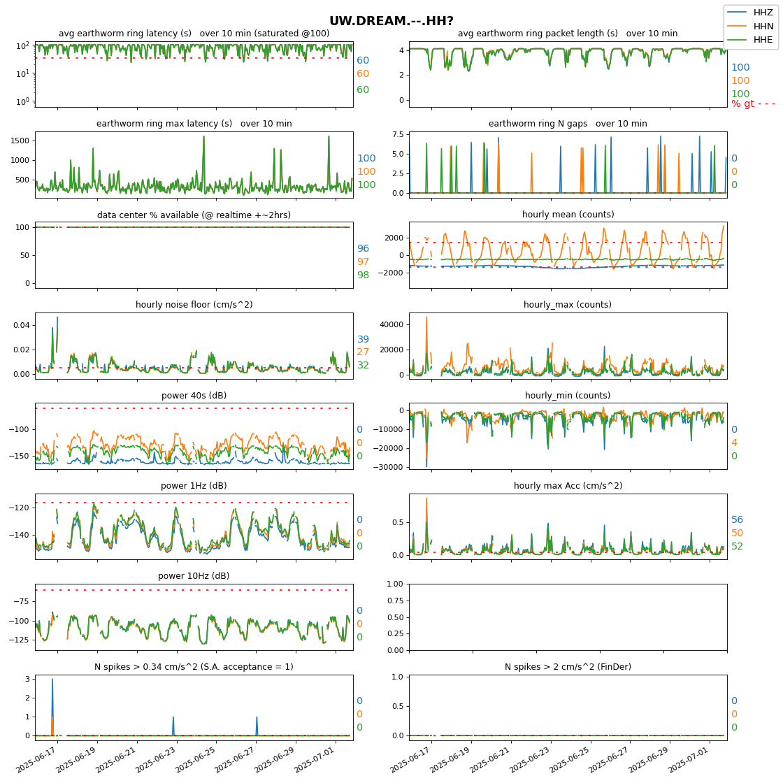This screenshot has width=783, height=783.
Task: Click the hourly_min (counts) title
Action: tap(568, 396)
